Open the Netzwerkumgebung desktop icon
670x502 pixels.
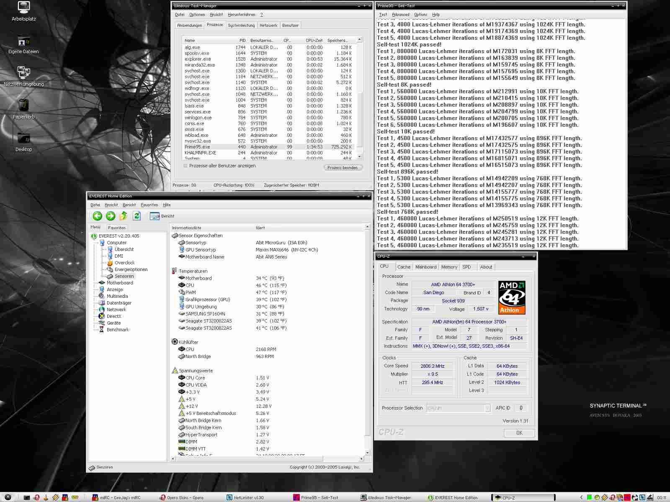click(x=23, y=77)
